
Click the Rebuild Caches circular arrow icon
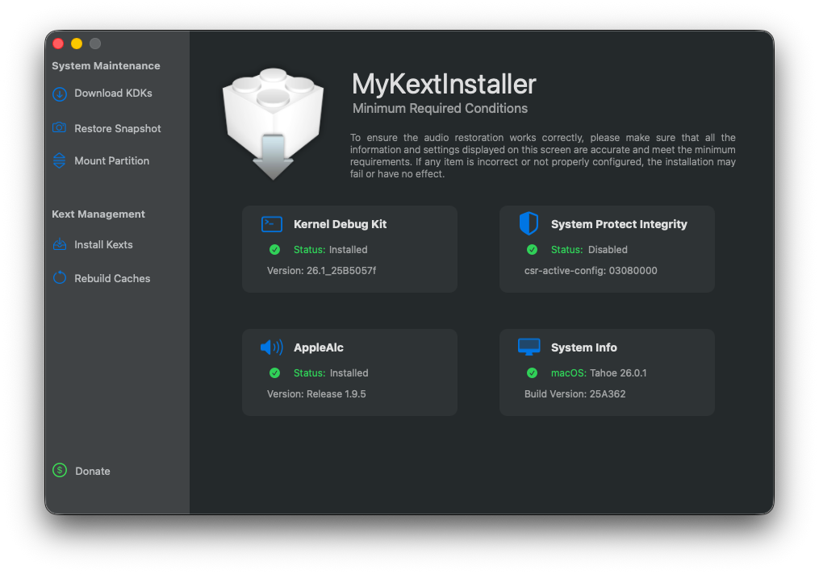click(60, 278)
